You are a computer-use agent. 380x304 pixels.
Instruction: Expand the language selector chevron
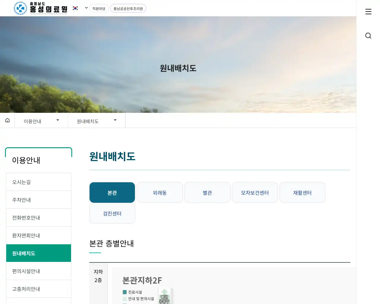pos(86,8)
